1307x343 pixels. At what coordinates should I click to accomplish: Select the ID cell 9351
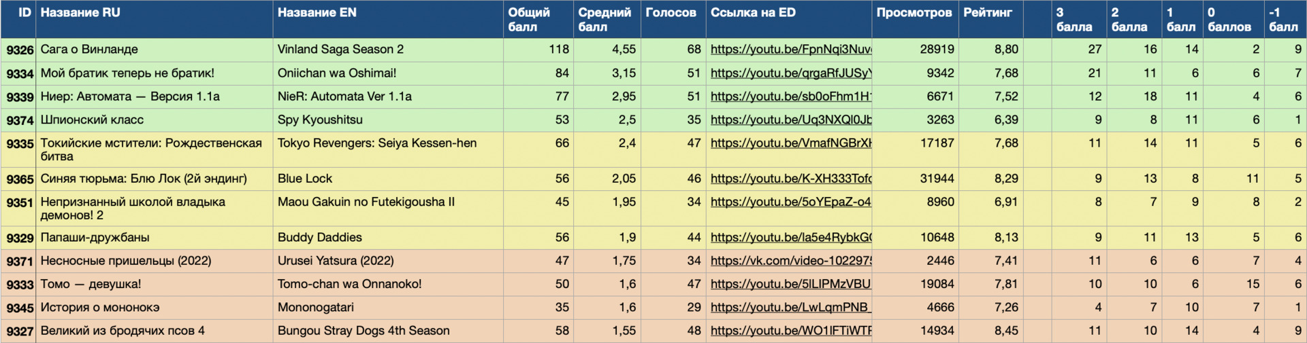click(x=19, y=202)
